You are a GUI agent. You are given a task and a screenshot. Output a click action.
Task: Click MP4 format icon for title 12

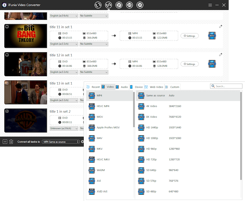(x=211, y=64)
